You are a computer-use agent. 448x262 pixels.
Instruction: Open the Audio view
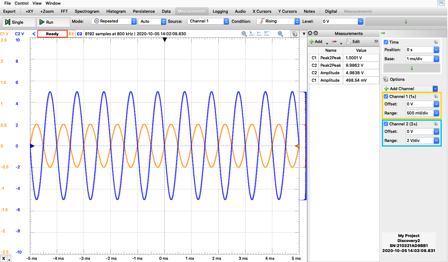tap(240, 11)
